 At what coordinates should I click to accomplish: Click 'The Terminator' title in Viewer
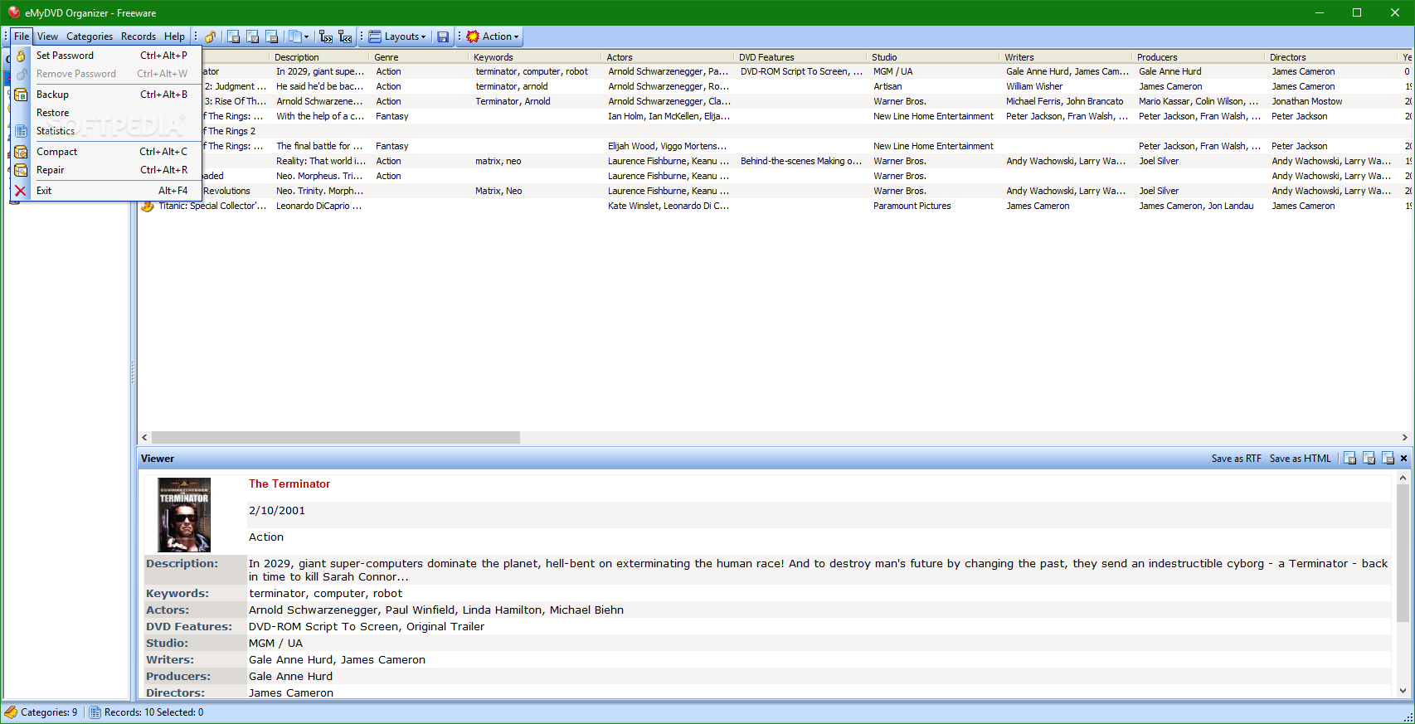(x=289, y=483)
